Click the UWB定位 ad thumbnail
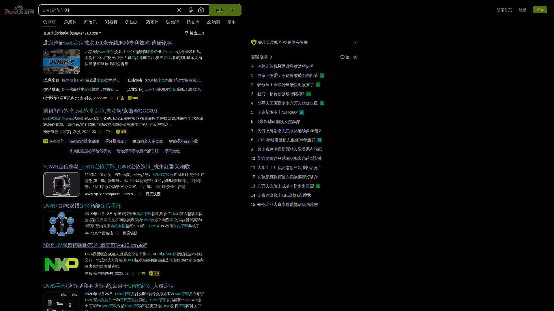 tap(62, 61)
